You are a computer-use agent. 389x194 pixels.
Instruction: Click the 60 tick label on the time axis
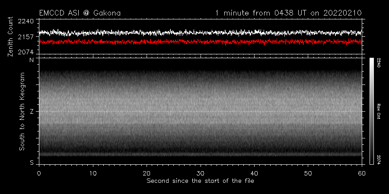[x=362, y=173]
